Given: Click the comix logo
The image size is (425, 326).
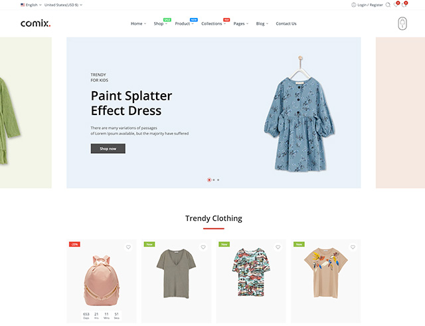Looking at the screenshot, I should 35,23.
